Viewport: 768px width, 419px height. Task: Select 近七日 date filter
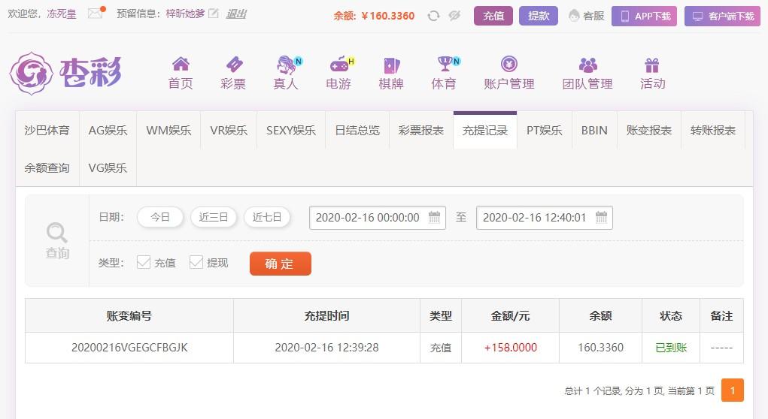[x=267, y=217]
